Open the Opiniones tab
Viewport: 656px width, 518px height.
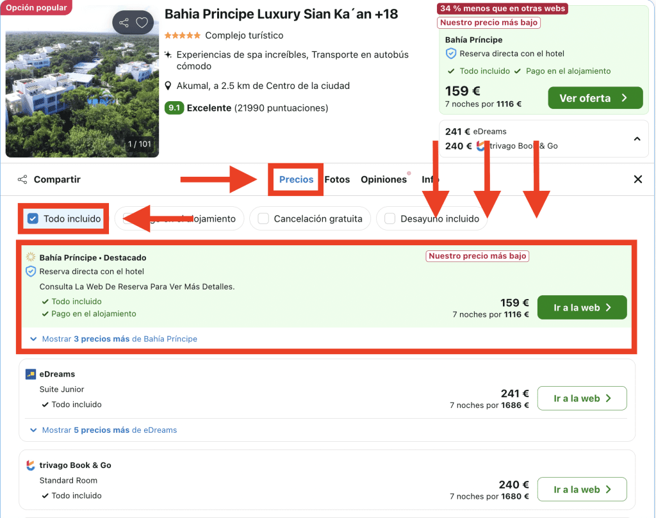(384, 179)
